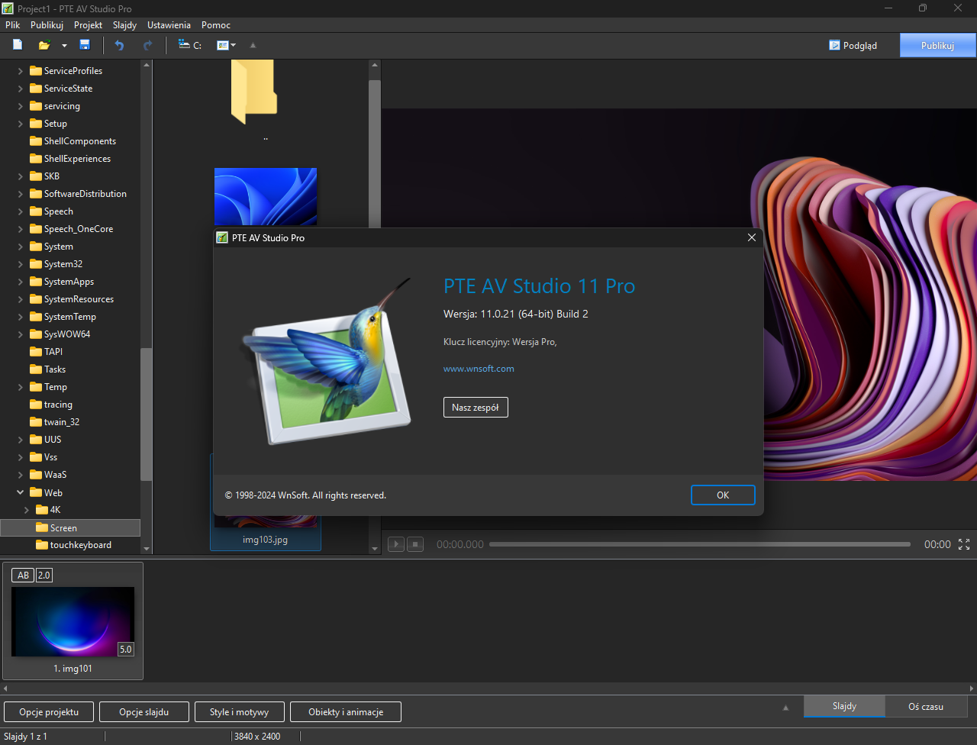
Task: Open the Pomoc menu
Action: point(216,25)
